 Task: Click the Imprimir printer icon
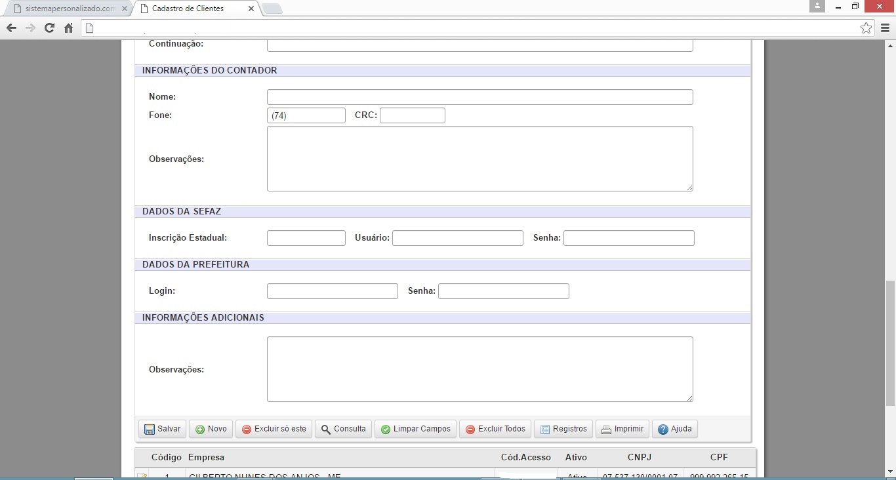click(x=607, y=430)
